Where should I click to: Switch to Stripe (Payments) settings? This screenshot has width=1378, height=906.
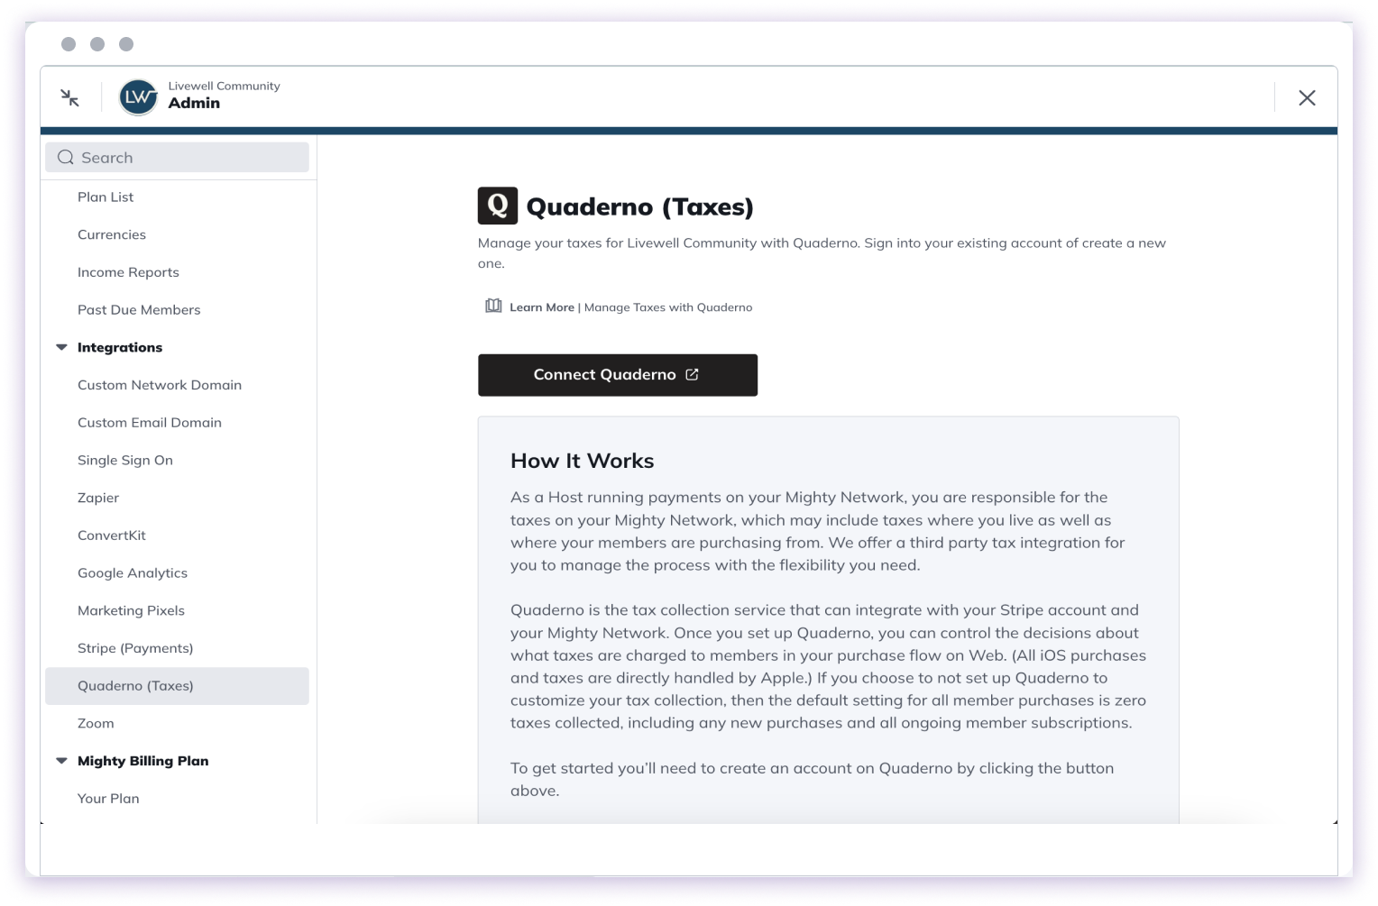pos(134,647)
